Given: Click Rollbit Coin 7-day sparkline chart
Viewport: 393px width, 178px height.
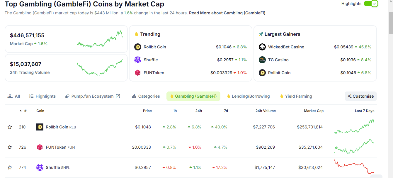Looking at the screenshot, I should (x=354, y=126).
